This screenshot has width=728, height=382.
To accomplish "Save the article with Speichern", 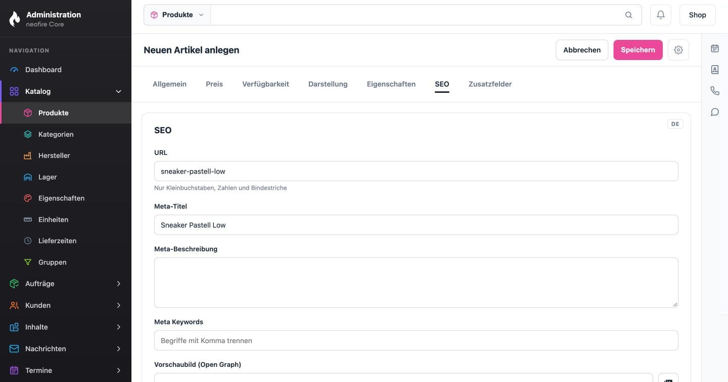I will [638, 50].
